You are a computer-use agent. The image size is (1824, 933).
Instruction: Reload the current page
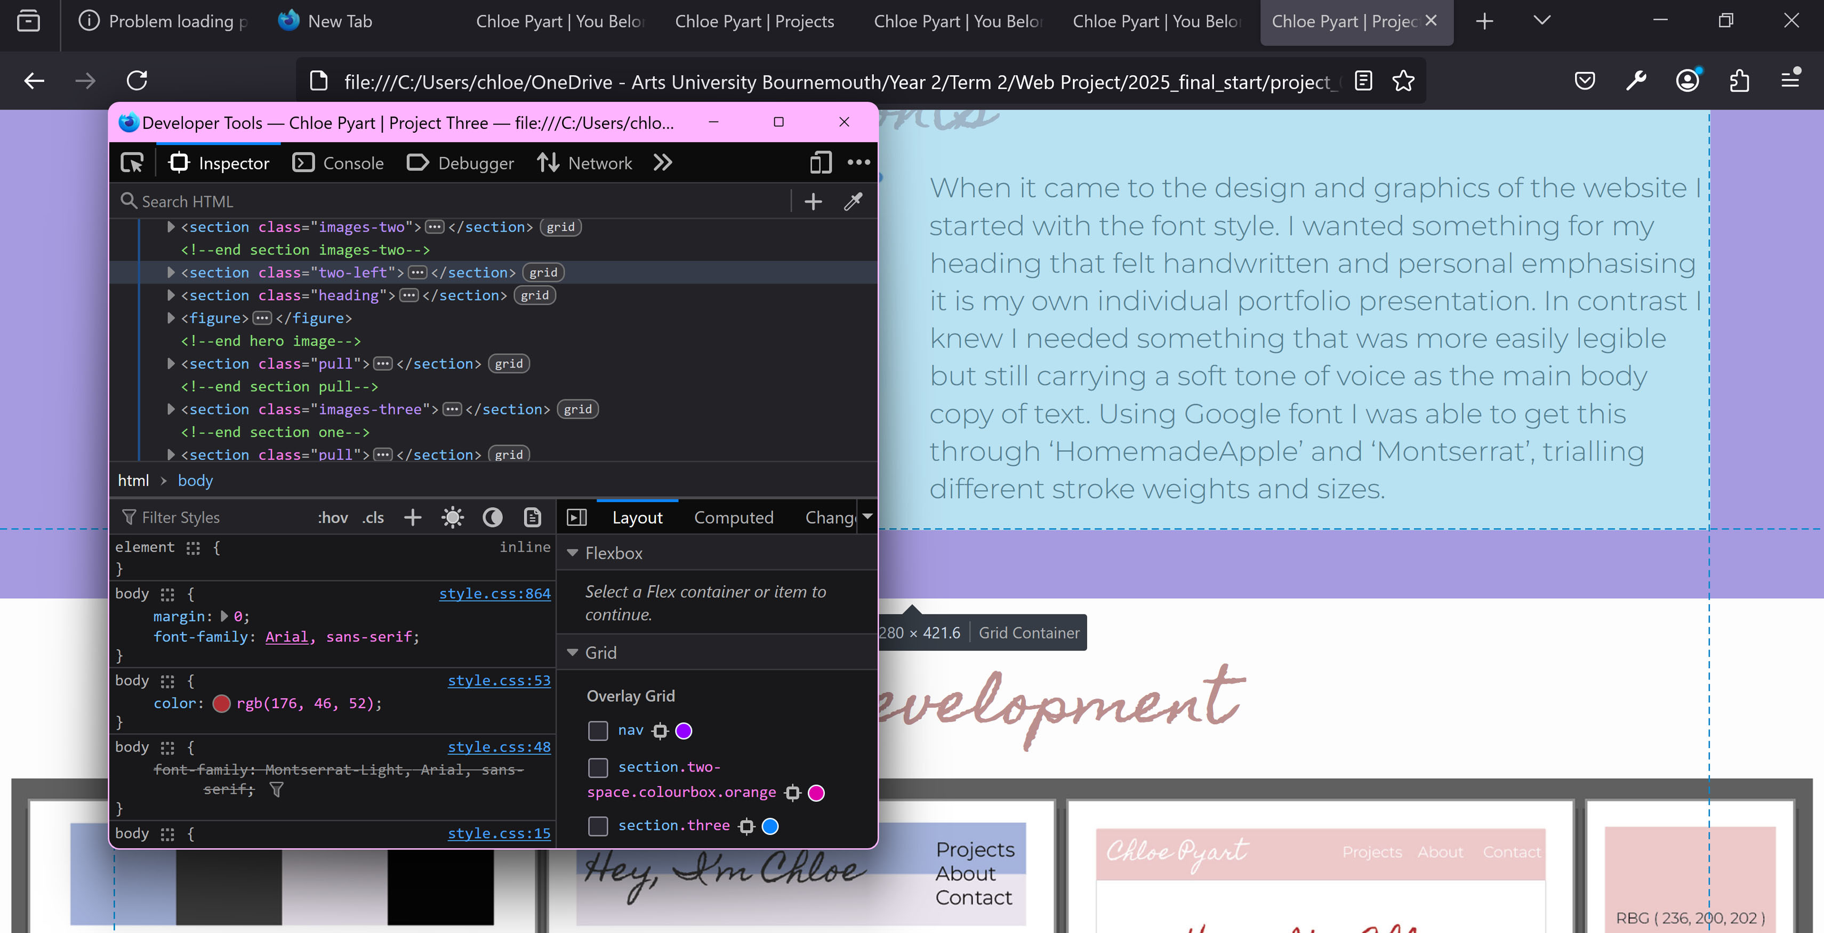136,80
